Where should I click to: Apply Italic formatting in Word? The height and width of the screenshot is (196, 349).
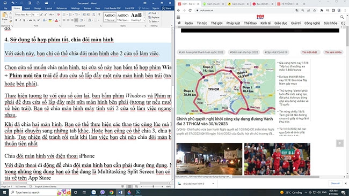pos(20,20)
